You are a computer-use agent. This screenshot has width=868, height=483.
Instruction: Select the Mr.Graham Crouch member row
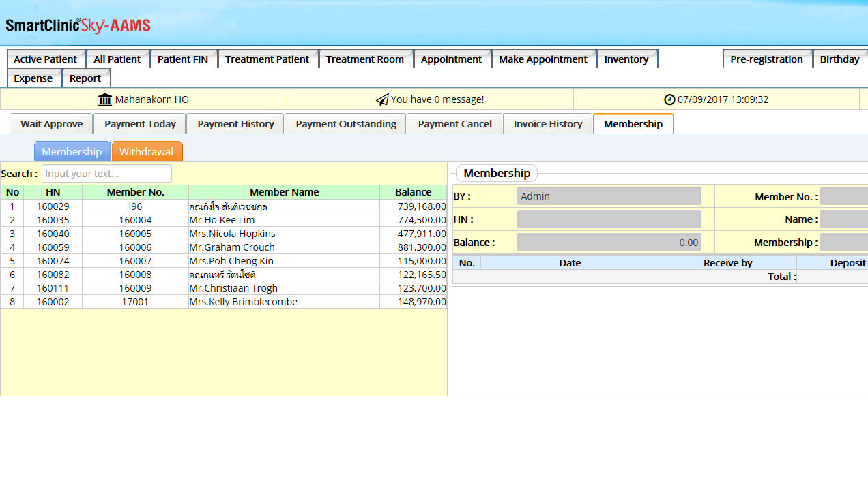coord(232,247)
